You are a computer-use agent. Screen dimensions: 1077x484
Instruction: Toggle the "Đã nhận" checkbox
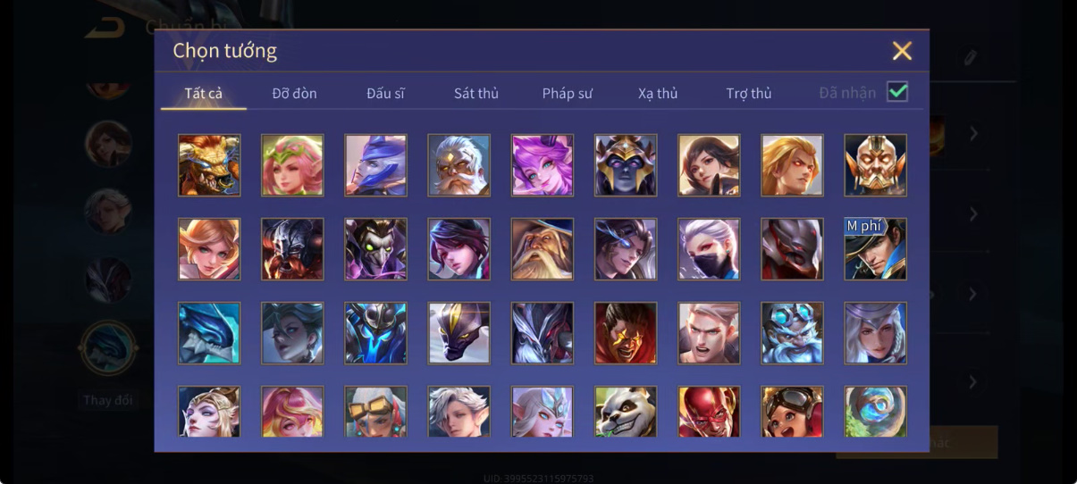[897, 92]
